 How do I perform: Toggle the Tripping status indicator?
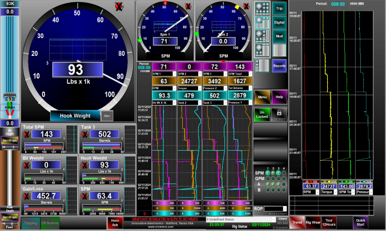click(31, 223)
